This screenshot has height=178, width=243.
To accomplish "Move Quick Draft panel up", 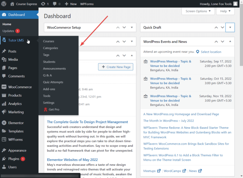I will coord(216,27).
